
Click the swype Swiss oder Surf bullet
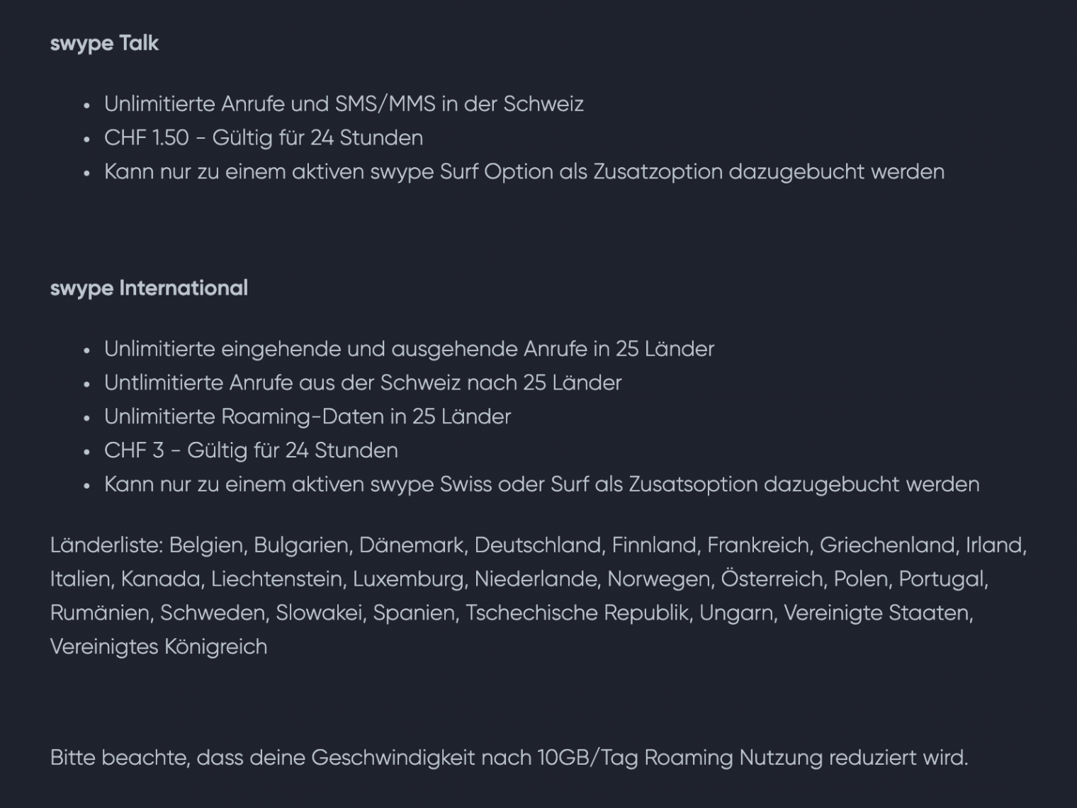pyautogui.click(x=541, y=485)
